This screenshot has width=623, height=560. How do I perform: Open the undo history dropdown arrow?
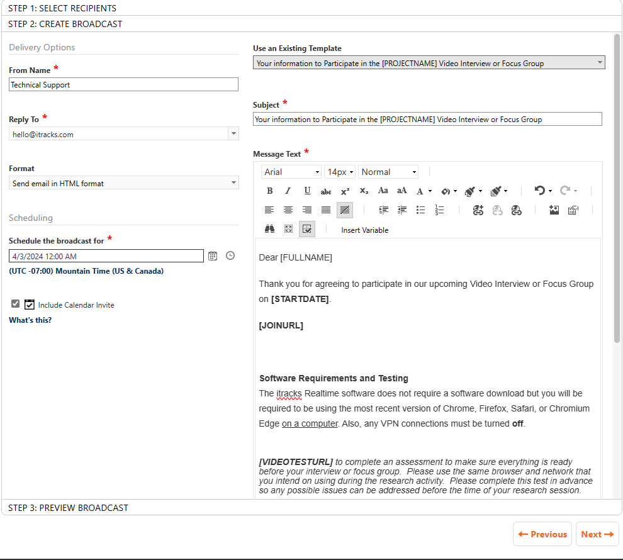point(550,191)
